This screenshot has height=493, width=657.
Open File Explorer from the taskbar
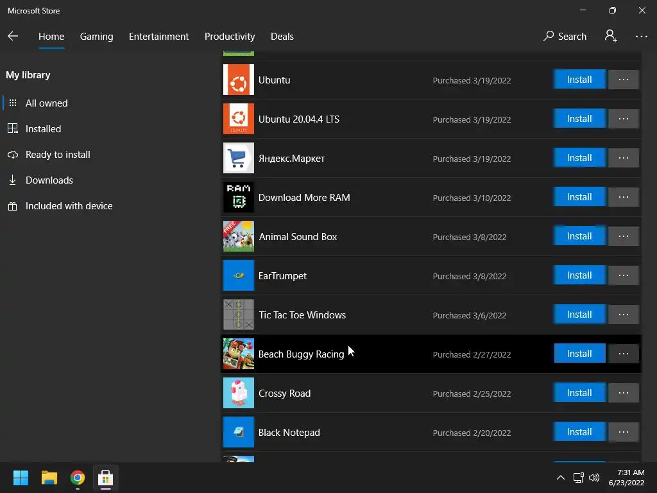(x=49, y=478)
